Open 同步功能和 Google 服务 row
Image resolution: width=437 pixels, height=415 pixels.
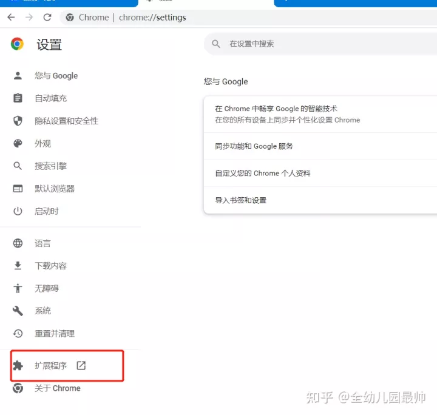[320, 146]
